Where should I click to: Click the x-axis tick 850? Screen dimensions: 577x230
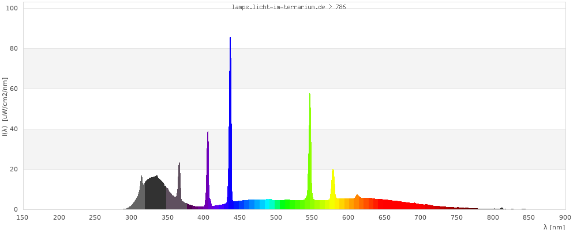(x=529, y=217)
